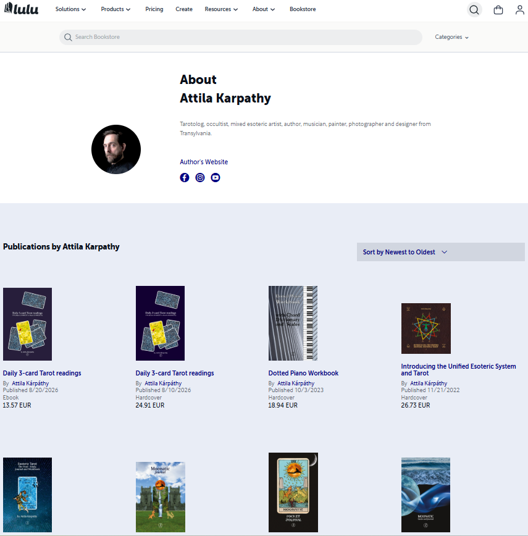Expand the Resources menu
This screenshot has height=536, width=528.
pyautogui.click(x=221, y=9)
